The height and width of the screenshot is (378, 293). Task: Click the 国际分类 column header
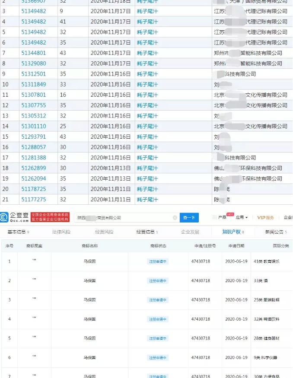pos(281,246)
